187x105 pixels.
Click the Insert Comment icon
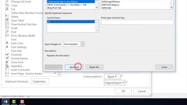(7, 69)
